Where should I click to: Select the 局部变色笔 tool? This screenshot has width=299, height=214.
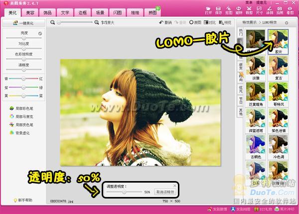pos(21,125)
